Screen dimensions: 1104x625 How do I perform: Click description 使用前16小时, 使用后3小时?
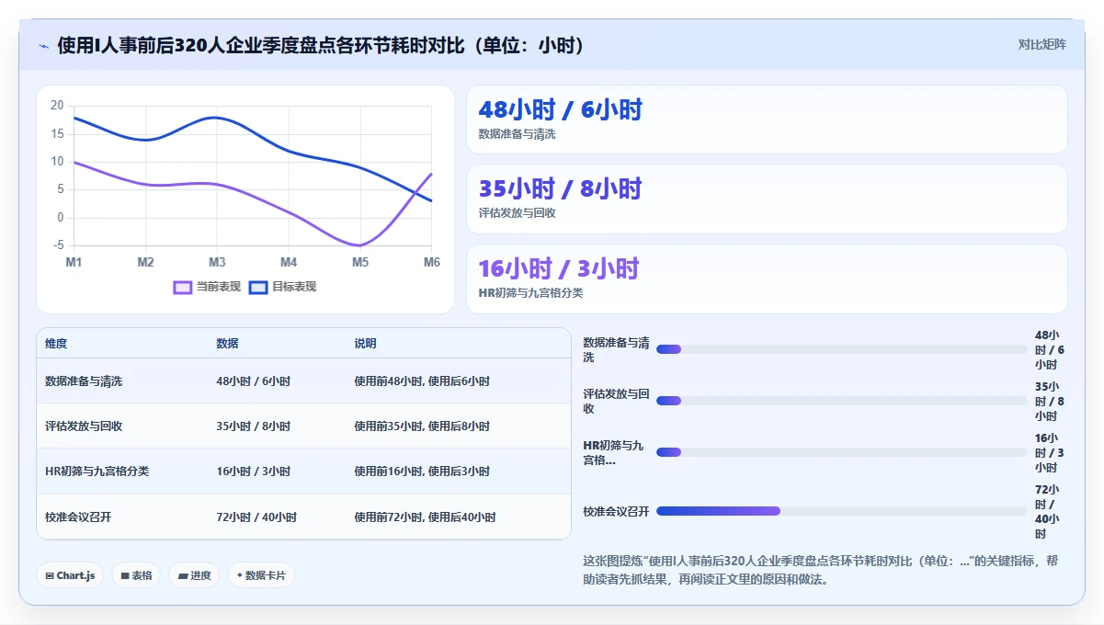click(x=422, y=472)
